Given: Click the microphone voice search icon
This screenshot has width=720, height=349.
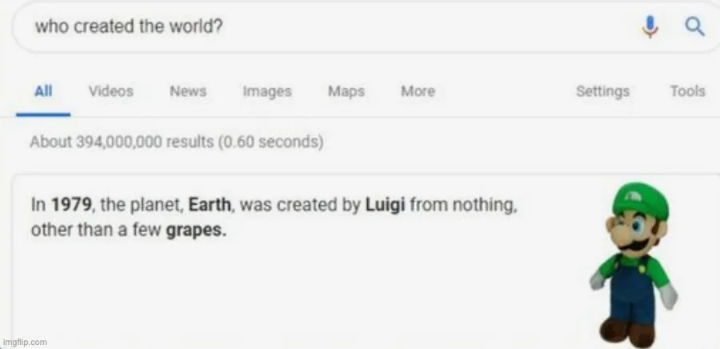Looking at the screenshot, I should pyautogui.click(x=650, y=27).
